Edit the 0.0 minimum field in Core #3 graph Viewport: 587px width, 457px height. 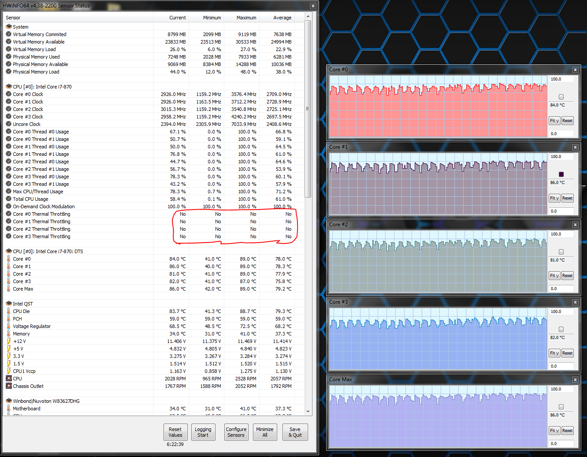point(561,366)
